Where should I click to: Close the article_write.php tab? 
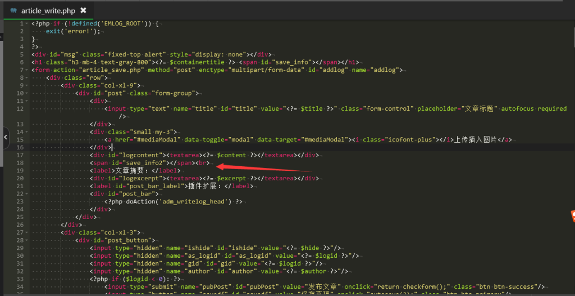coord(83,10)
